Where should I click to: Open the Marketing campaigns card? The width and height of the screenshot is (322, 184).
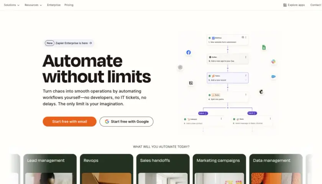[x=219, y=169]
